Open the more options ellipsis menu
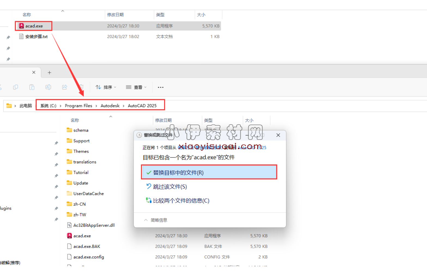The width and height of the screenshot is (427, 275). tap(161, 87)
